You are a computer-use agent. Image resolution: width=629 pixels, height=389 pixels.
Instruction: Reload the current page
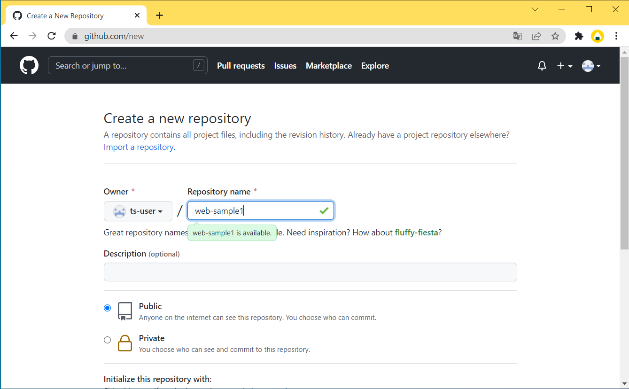(x=52, y=36)
